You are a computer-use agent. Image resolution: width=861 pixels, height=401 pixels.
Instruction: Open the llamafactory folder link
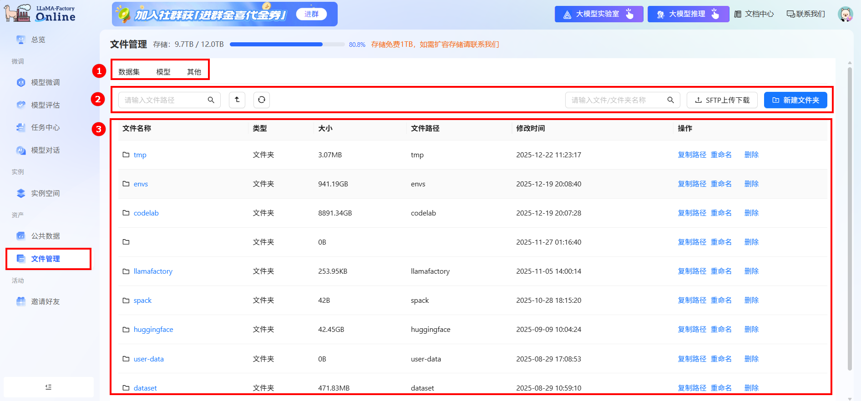tap(153, 271)
